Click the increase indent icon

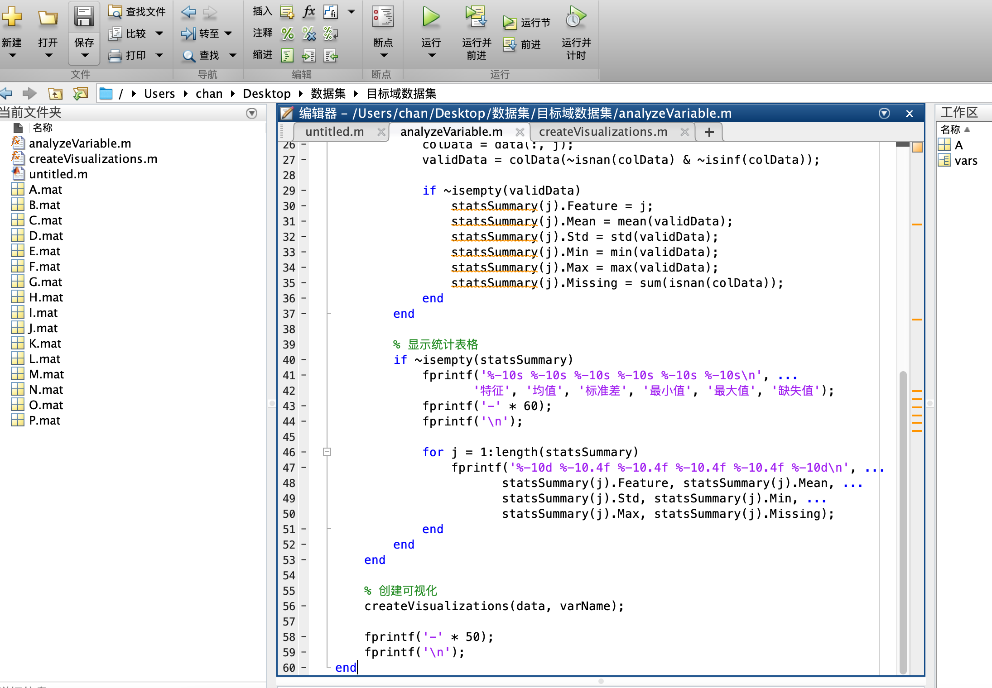pyautogui.click(x=309, y=56)
